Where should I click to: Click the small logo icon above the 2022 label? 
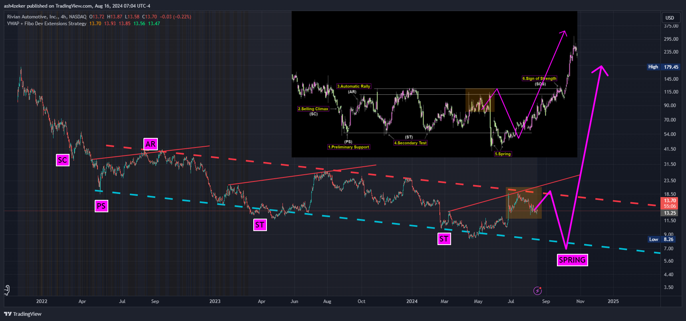click(7, 290)
